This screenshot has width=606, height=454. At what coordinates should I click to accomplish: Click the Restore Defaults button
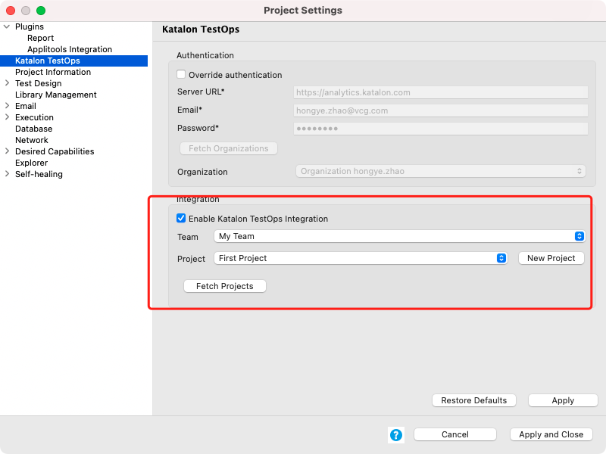474,400
